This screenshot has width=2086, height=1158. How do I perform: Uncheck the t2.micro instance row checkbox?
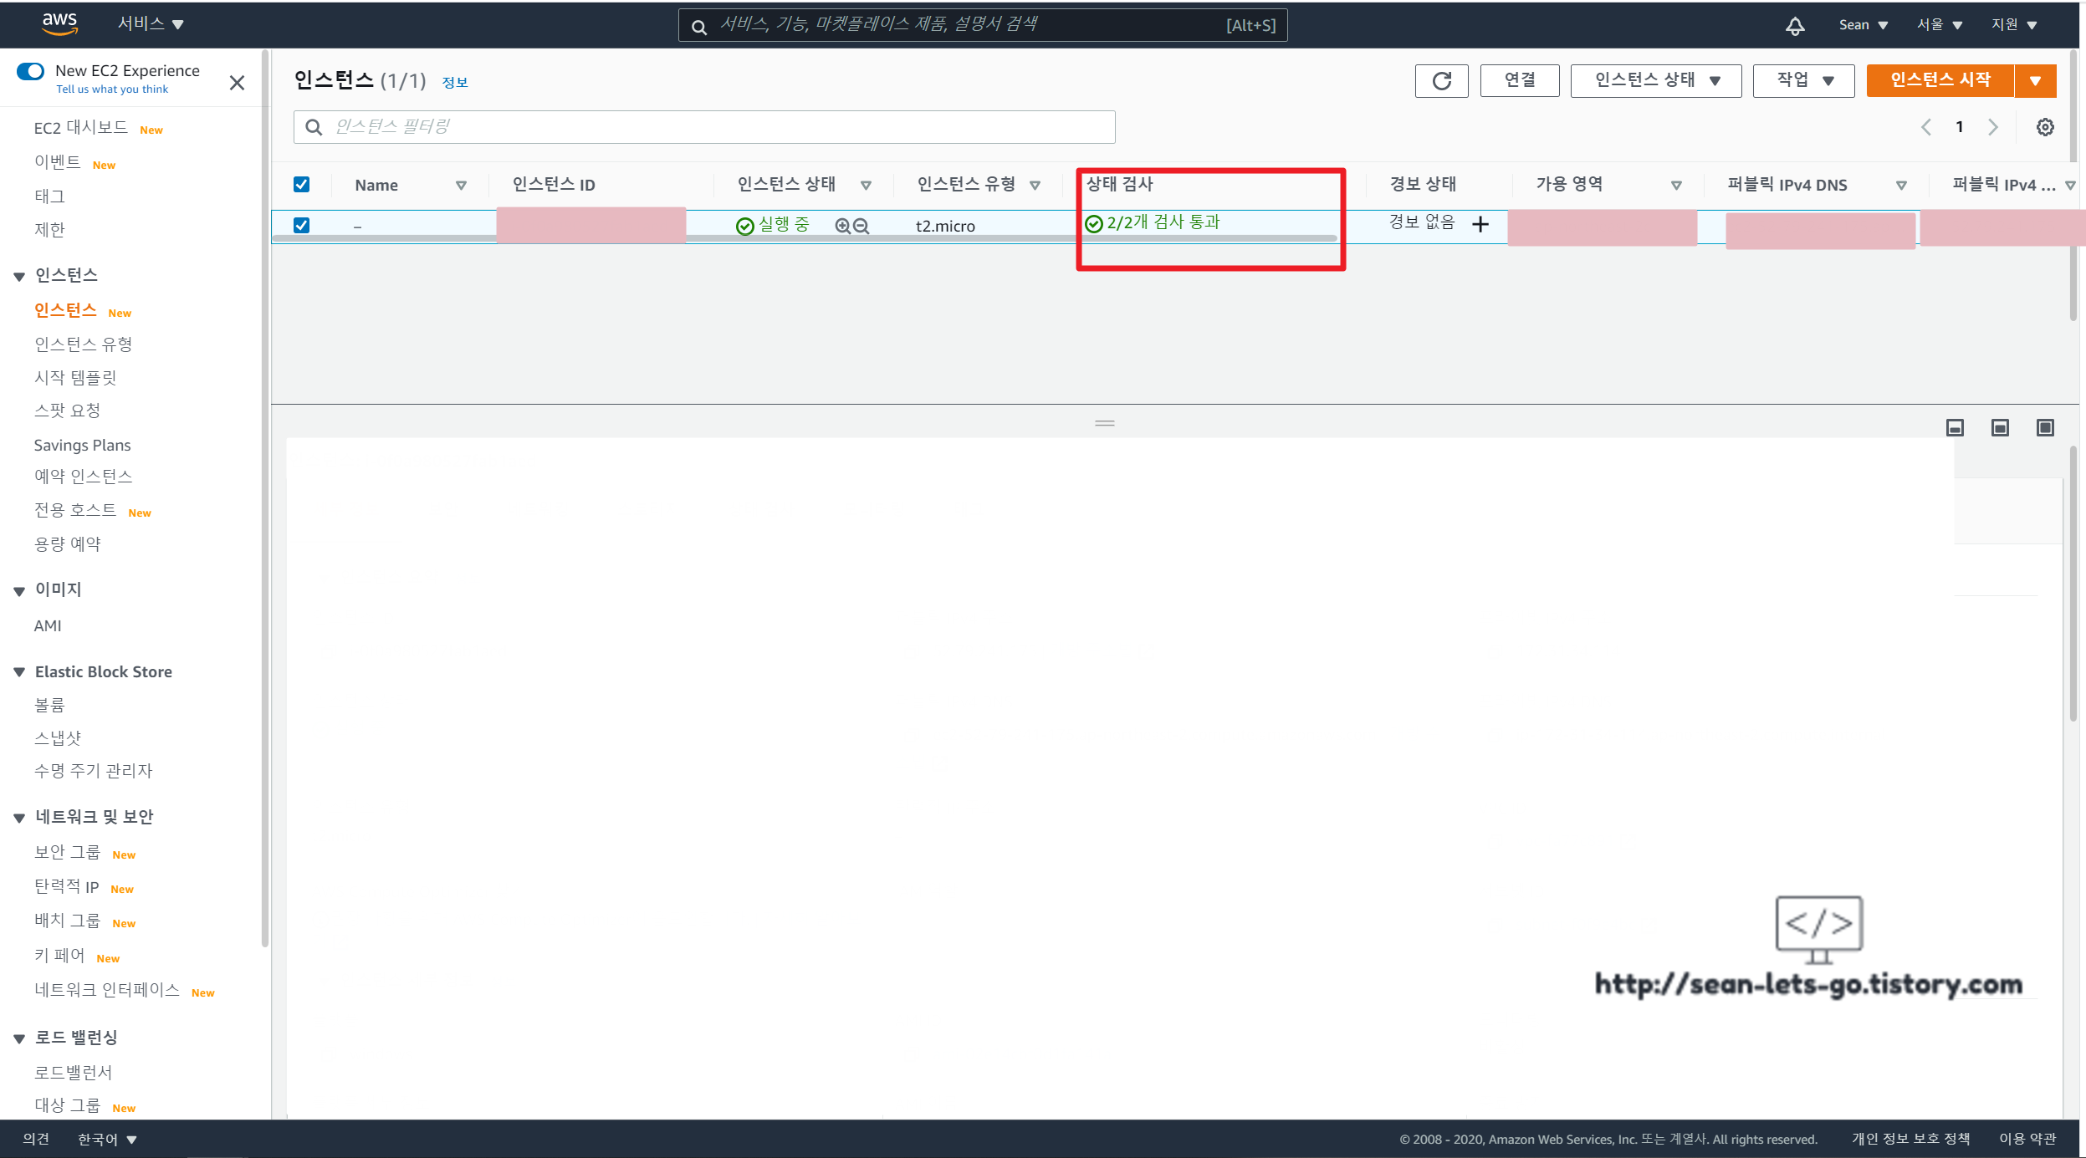pos(302,226)
